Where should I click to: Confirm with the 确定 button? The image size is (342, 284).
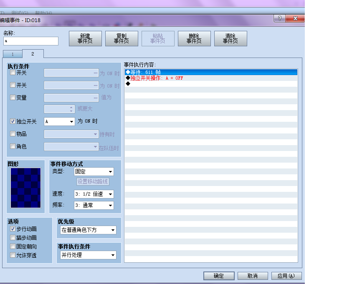(x=219, y=276)
